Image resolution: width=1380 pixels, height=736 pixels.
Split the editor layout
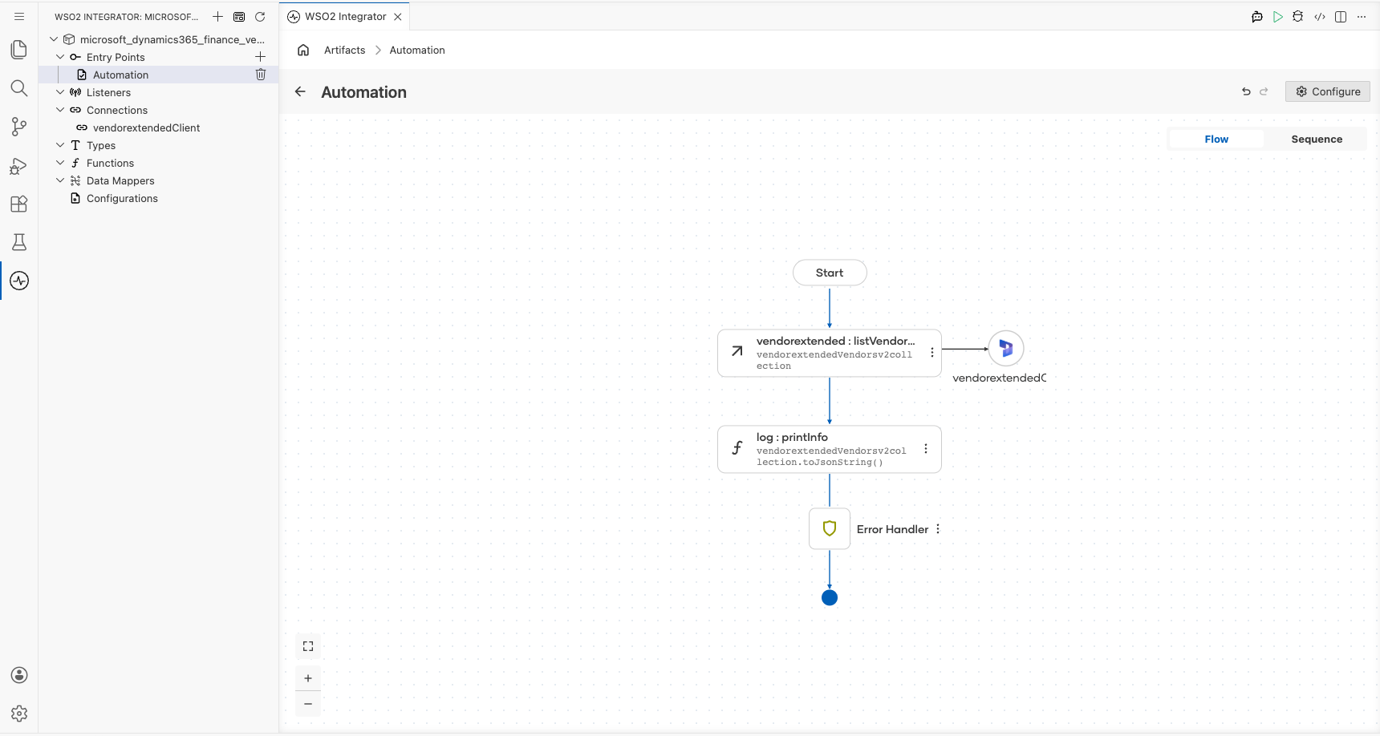[1341, 17]
